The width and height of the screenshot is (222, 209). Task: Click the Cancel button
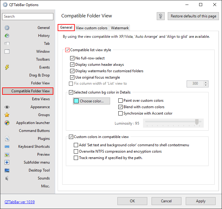point(167,201)
